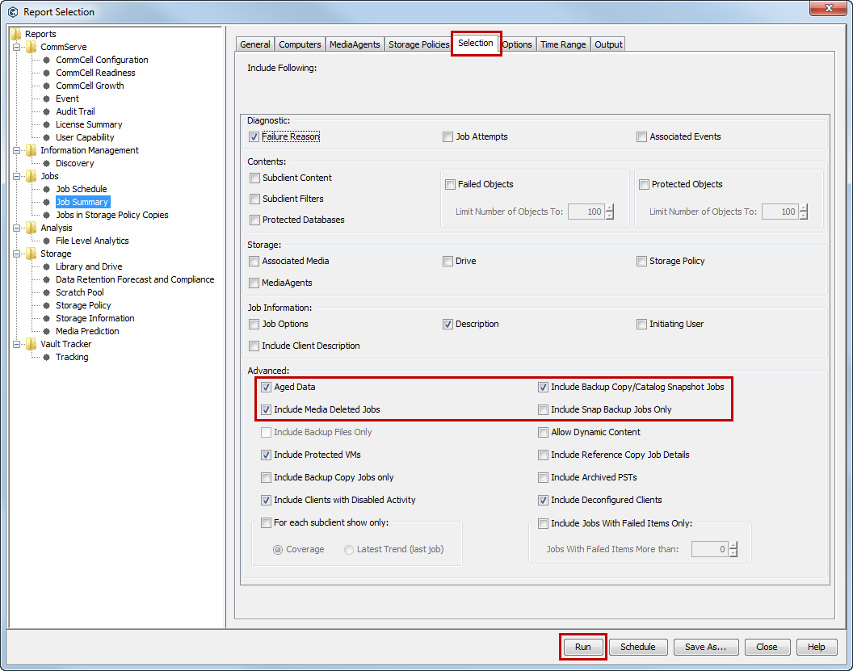853x671 pixels.
Task: Select CommCell Readiness report
Action: tap(95, 73)
